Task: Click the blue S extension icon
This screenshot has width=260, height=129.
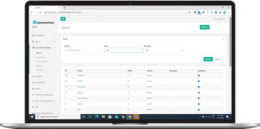Action: pos(216,12)
